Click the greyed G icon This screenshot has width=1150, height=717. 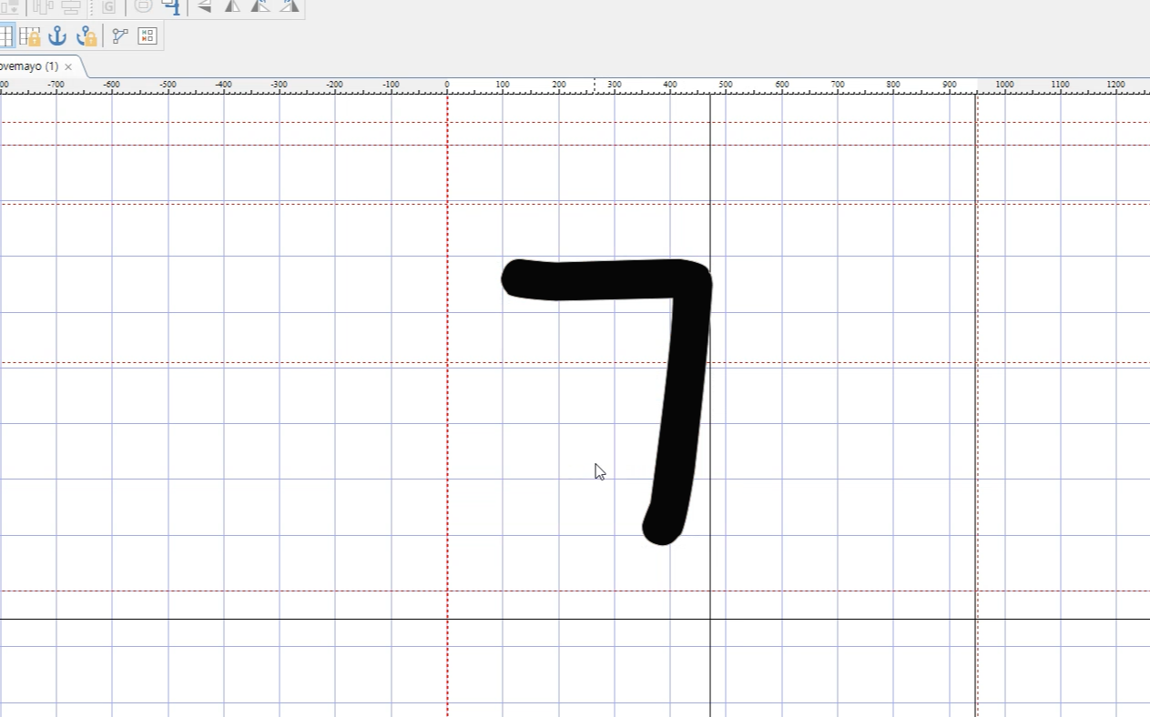[109, 6]
